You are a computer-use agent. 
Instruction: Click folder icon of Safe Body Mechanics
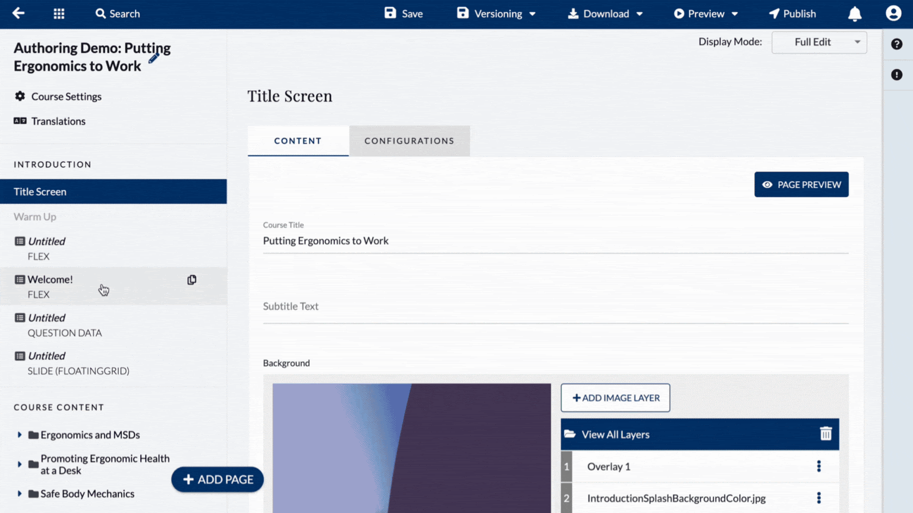coord(33,494)
